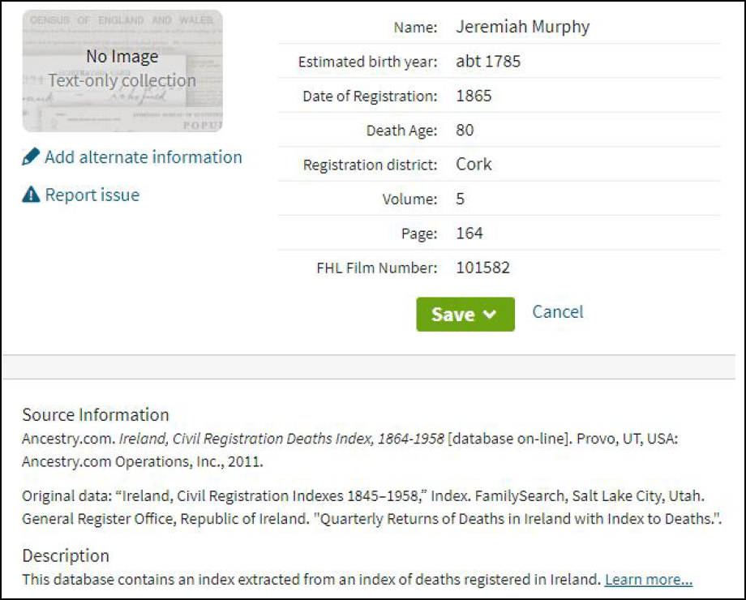Viewport: 746px width, 600px height.
Task: Click the Page value 164
Action: pyautogui.click(x=469, y=234)
